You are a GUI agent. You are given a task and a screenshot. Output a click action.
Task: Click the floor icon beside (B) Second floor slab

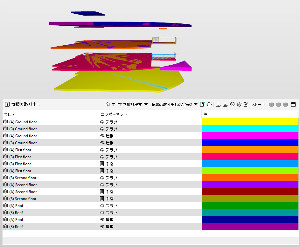coord(5,178)
